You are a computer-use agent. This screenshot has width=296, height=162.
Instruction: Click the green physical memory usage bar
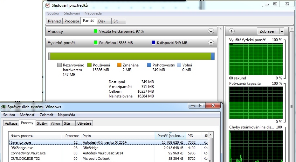point(130,56)
